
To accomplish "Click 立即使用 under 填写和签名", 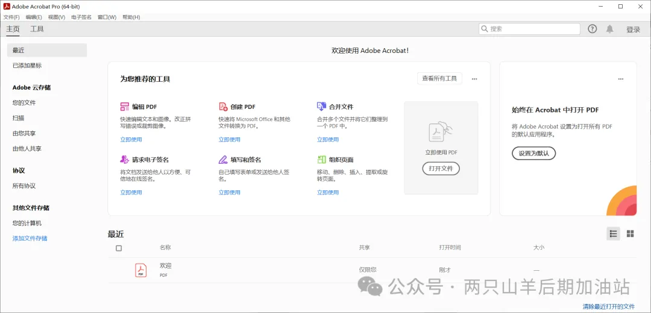I will tap(230, 193).
